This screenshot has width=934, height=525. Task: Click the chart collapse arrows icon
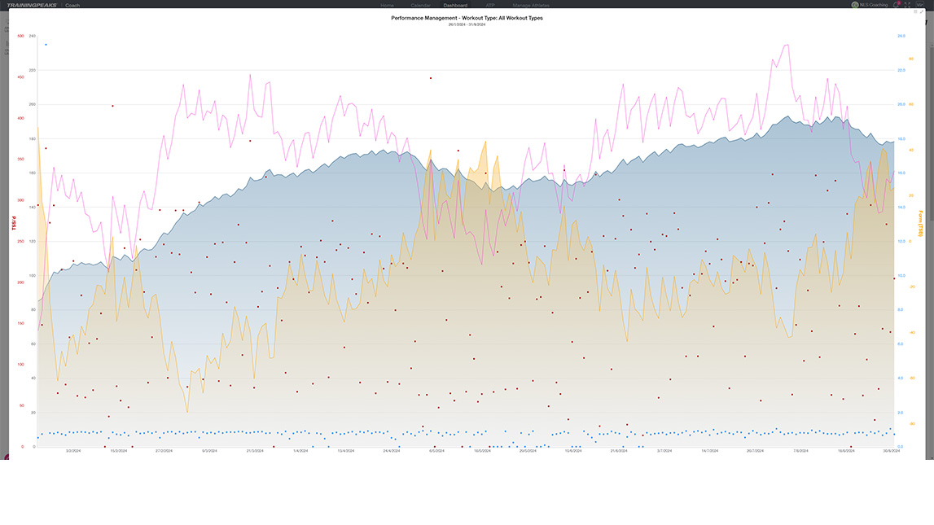click(922, 12)
